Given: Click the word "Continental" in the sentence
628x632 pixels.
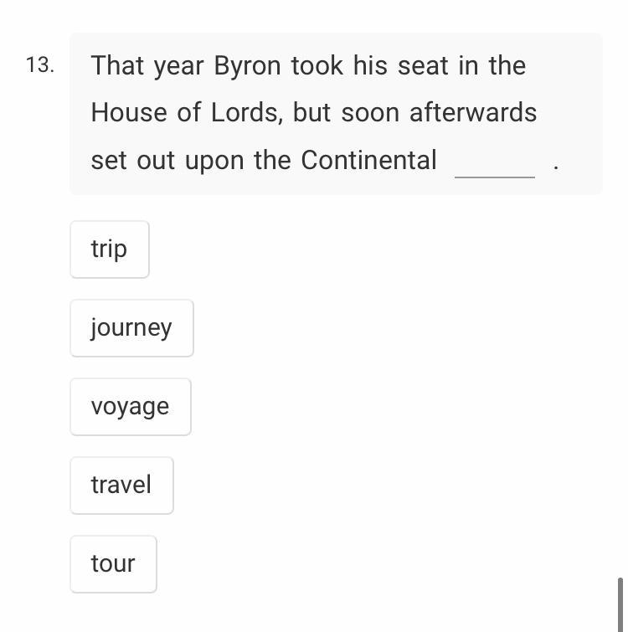Looking at the screenshot, I should (368, 160).
